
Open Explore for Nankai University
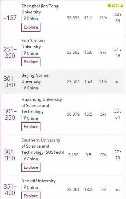coord(31,195)
